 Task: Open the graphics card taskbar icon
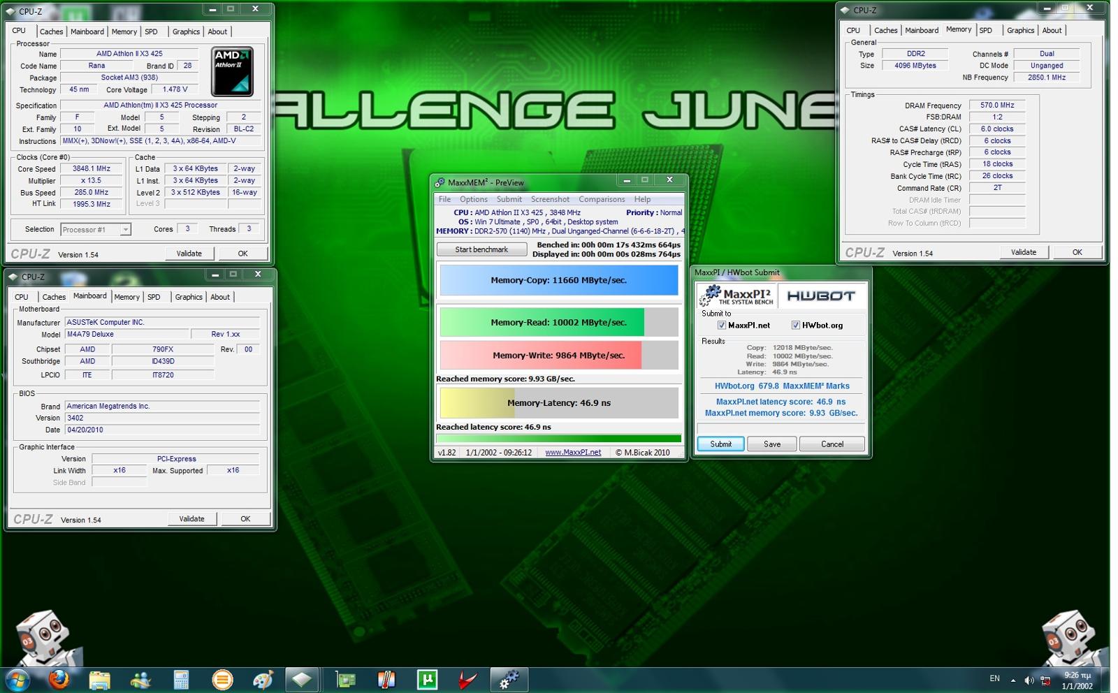point(345,680)
